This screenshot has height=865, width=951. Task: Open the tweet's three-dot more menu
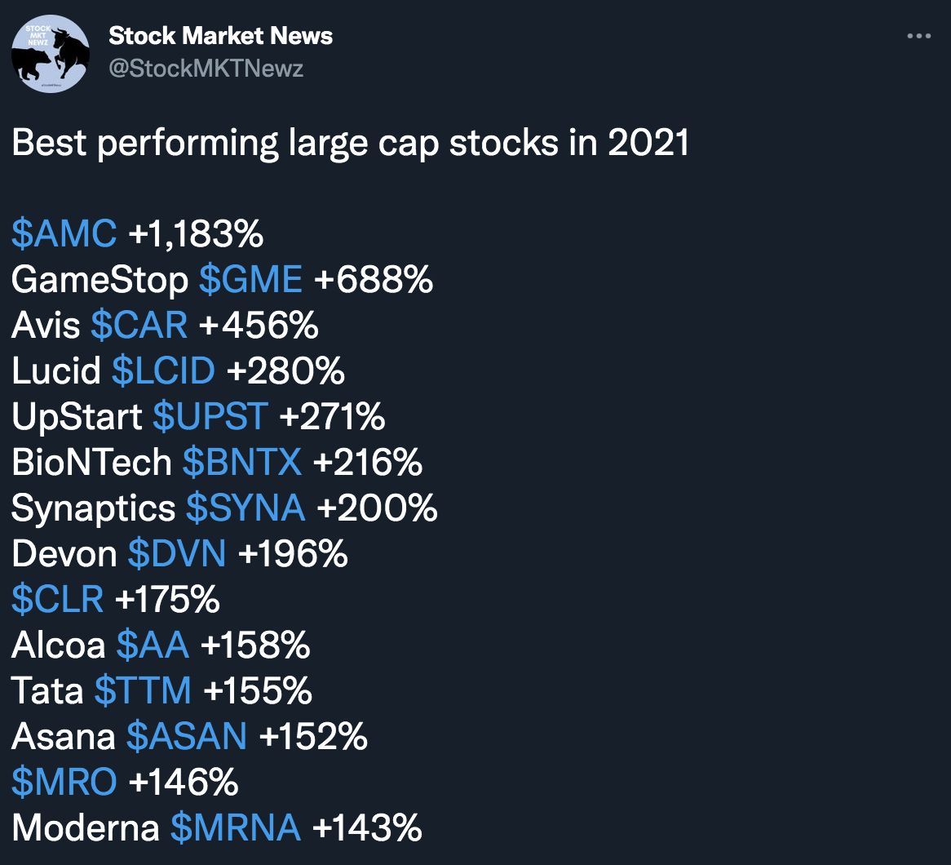(918, 37)
